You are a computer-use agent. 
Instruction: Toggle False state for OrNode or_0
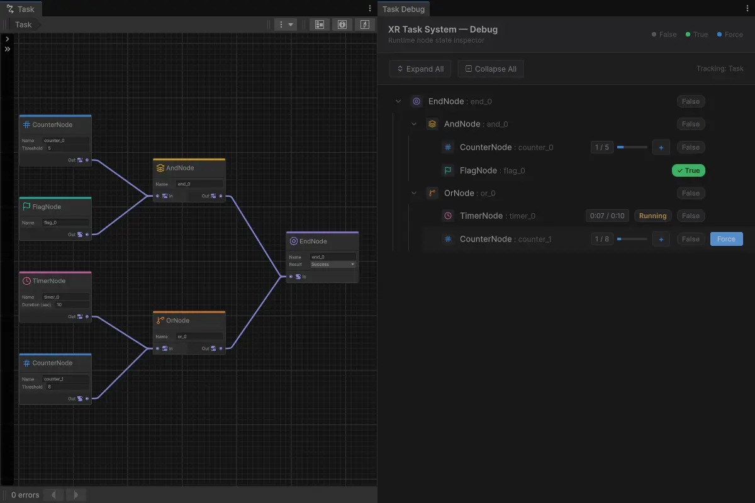tap(691, 193)
